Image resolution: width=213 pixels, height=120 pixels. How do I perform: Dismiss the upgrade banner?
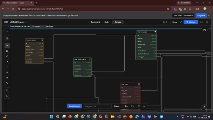pos(209,15)
